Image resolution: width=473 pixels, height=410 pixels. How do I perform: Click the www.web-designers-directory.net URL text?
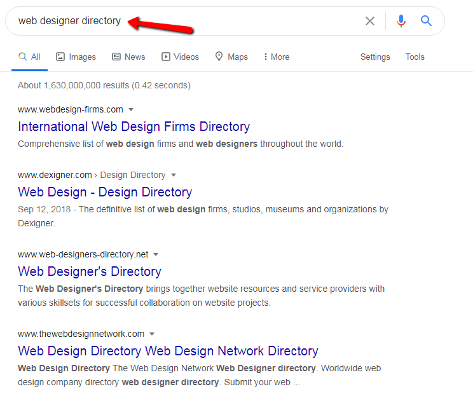(x=83, y=254)
